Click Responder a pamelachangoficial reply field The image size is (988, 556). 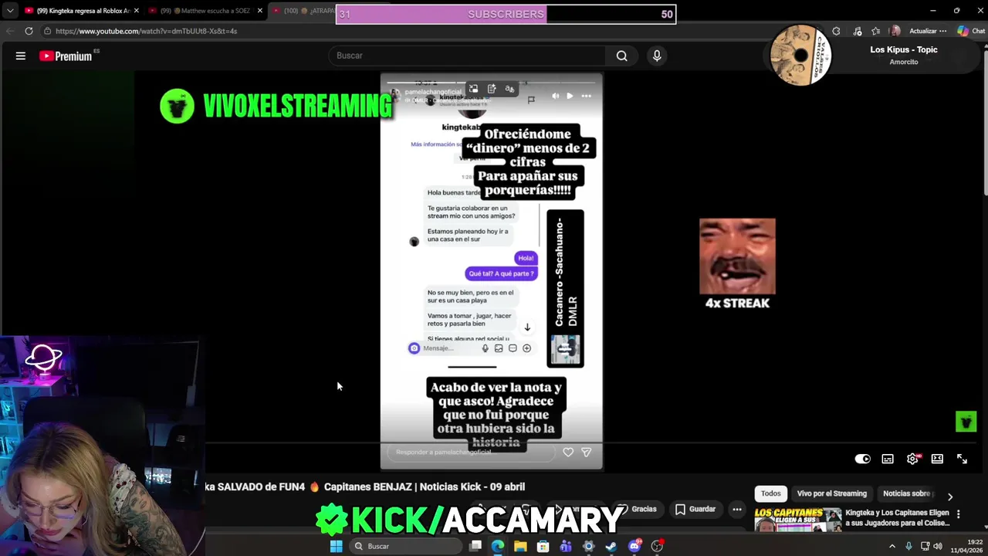pos(471,453)
